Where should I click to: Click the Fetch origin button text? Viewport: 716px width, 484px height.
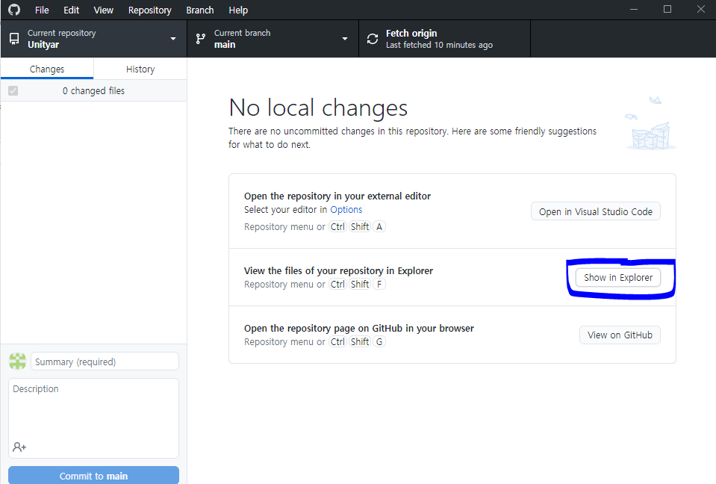411,34
